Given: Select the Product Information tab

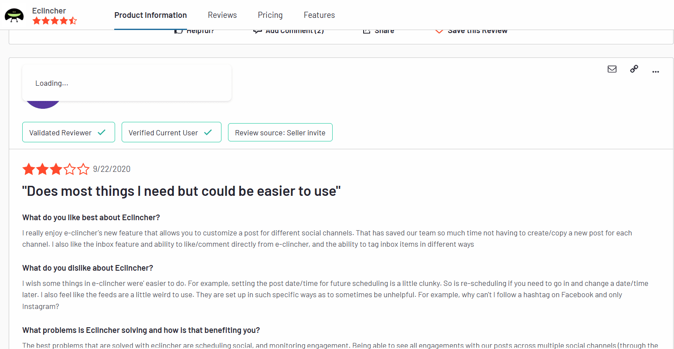Looking at the screenshot, I should click(150, 15).
